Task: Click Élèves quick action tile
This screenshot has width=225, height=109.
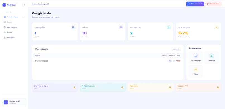Action: [x=196, y=71]
